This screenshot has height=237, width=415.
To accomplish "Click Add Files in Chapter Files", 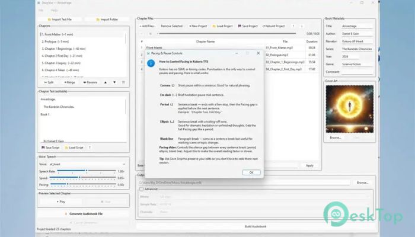I will 148,26.
